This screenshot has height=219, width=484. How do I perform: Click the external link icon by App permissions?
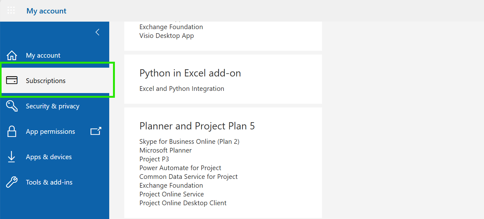96,131
